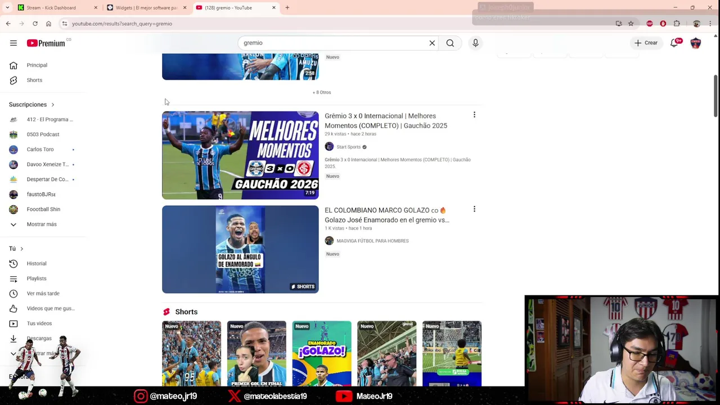Open options for EL COLOMBIANO MARCO GOLAZO video
720x405 pixels.
point(474,209)
